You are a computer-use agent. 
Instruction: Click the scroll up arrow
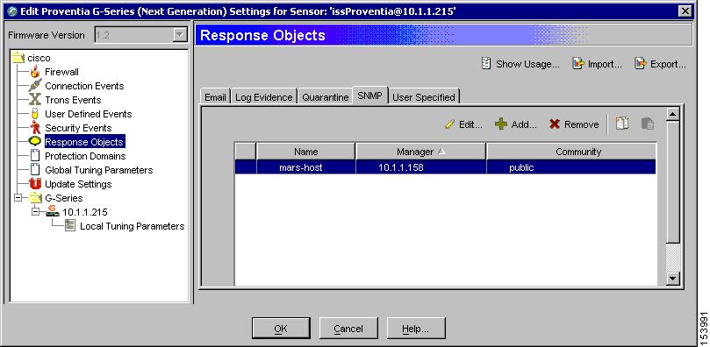click(673, 114)
